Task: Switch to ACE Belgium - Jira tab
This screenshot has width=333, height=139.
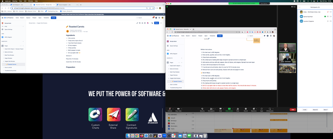Action: click(x=21, y=5)
